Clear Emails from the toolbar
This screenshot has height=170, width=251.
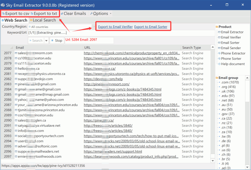[73, 14]
